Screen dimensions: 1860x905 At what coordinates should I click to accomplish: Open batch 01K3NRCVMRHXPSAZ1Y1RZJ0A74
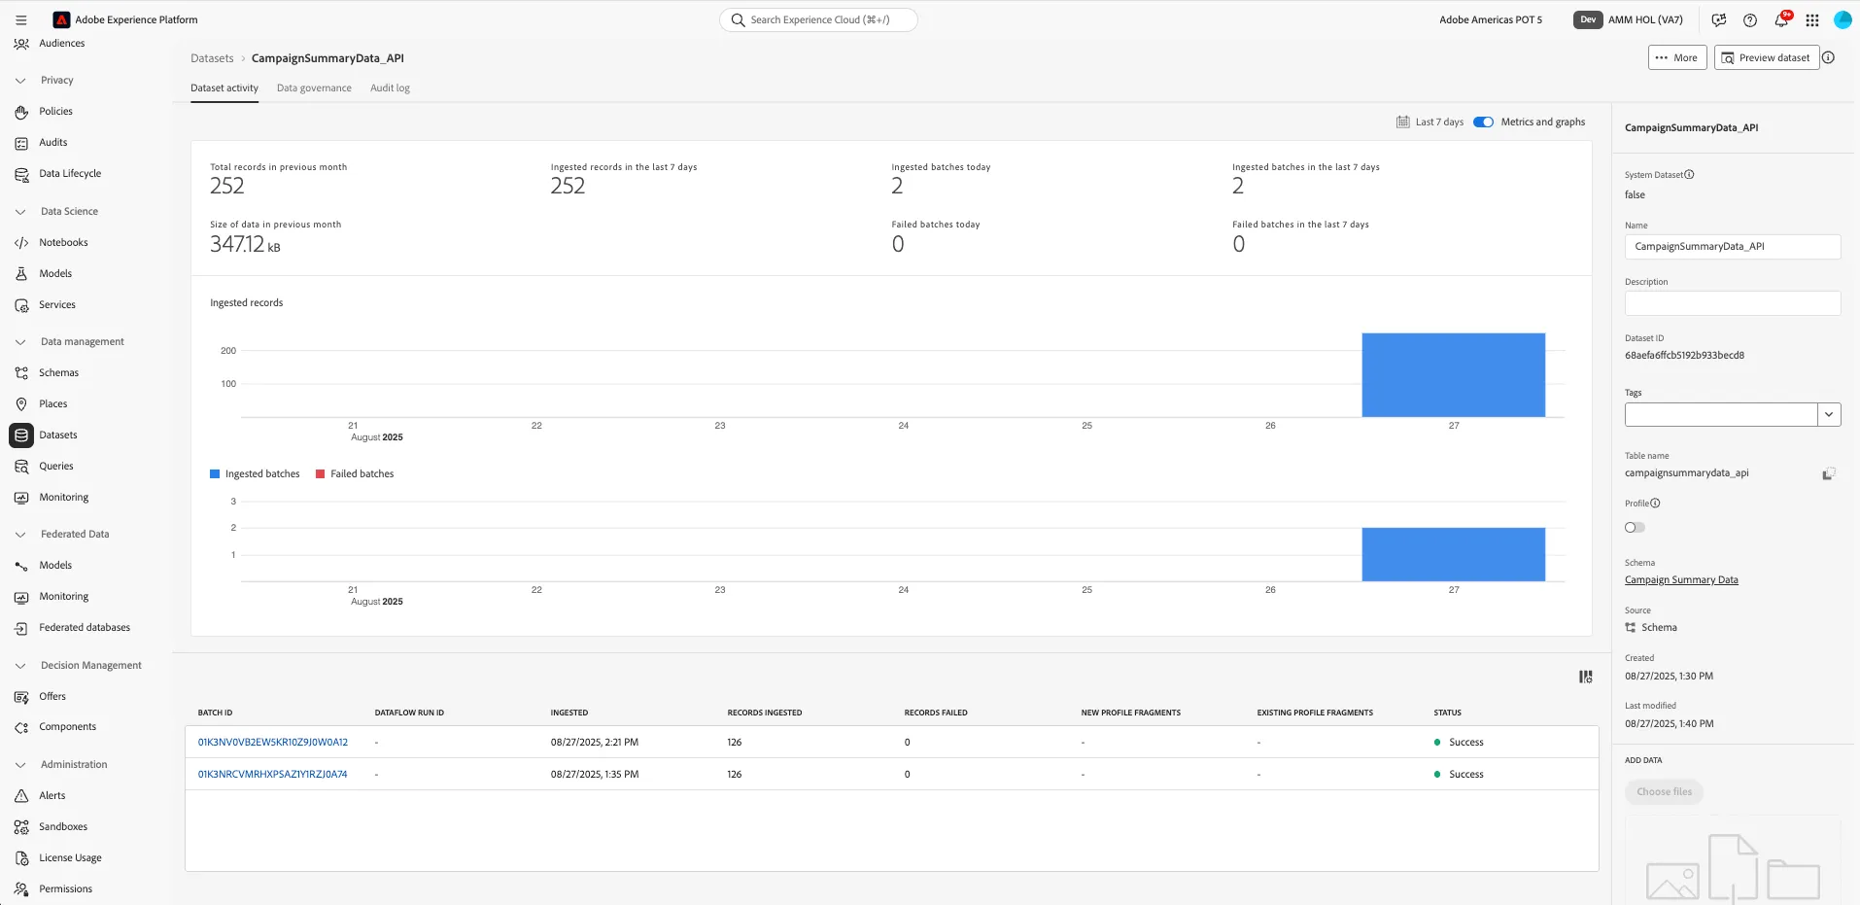(273, 775)
